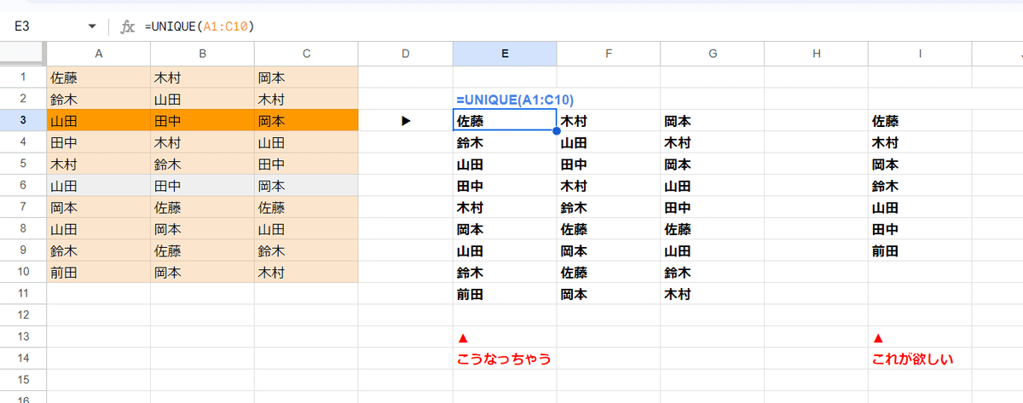Select cell I9 containing 前田

click(920, 250)
